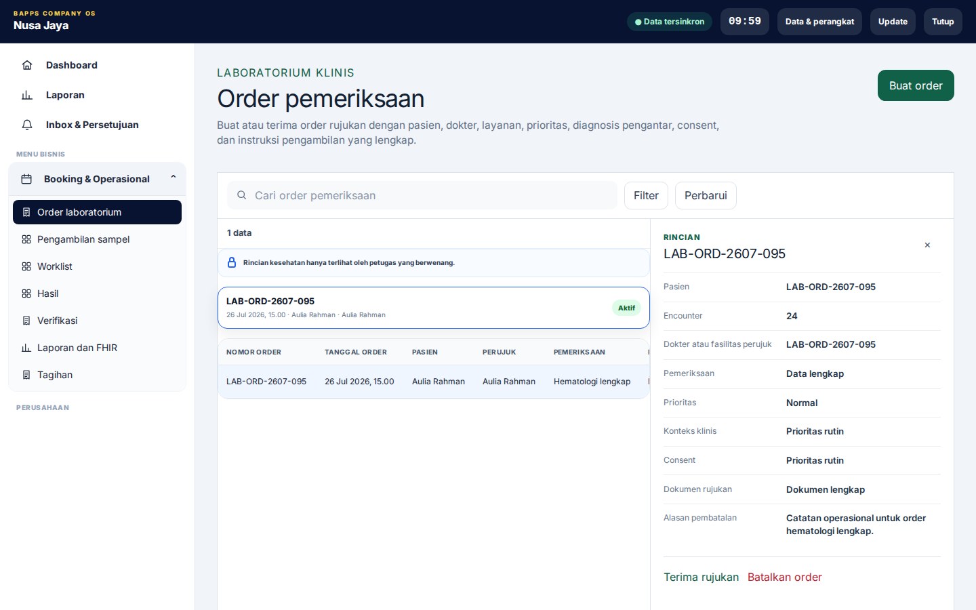
Task: Open the Filter options
Action: (x=646, y=195)
